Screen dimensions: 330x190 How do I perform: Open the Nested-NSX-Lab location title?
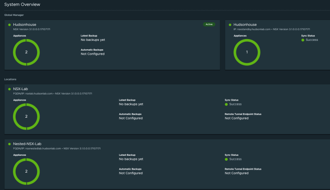(x=28, y=144)
